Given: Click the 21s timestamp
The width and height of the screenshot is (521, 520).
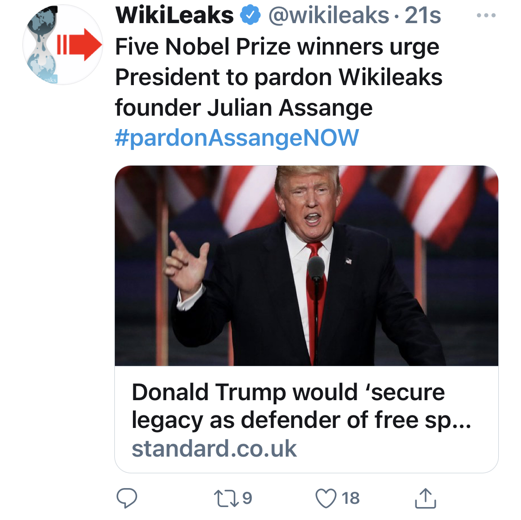Looking at the screenshot, I should (x=422, y=16).
